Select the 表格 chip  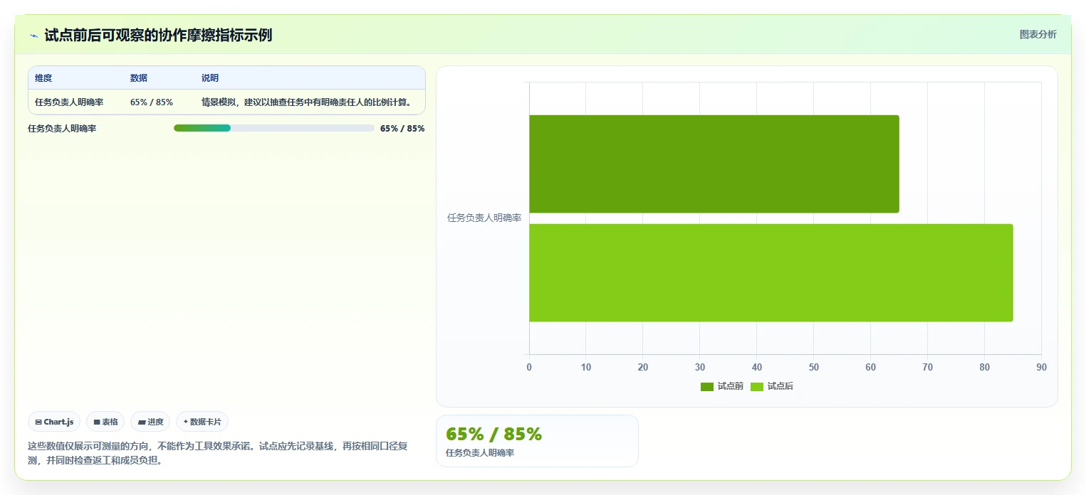(x=105, y=422)
